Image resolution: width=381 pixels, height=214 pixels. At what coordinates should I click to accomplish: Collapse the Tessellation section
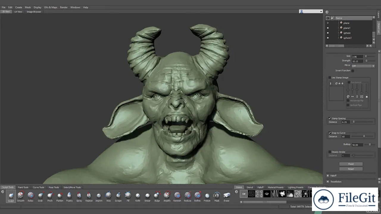pyautogui.click(x=328, y=182)
